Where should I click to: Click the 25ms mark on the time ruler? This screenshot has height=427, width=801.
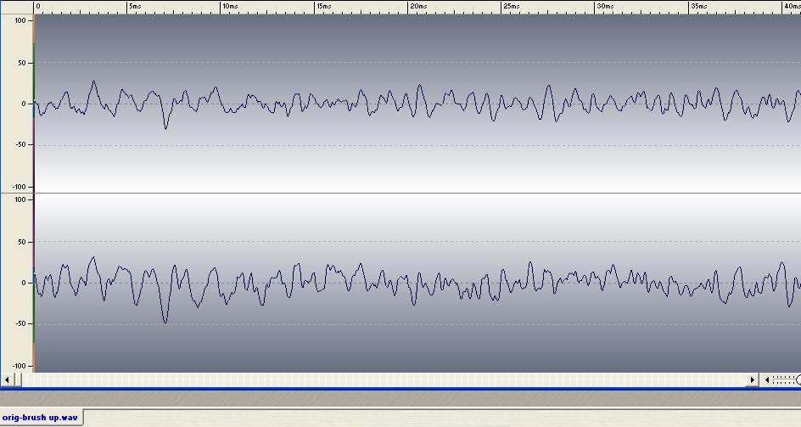point(512,6)
